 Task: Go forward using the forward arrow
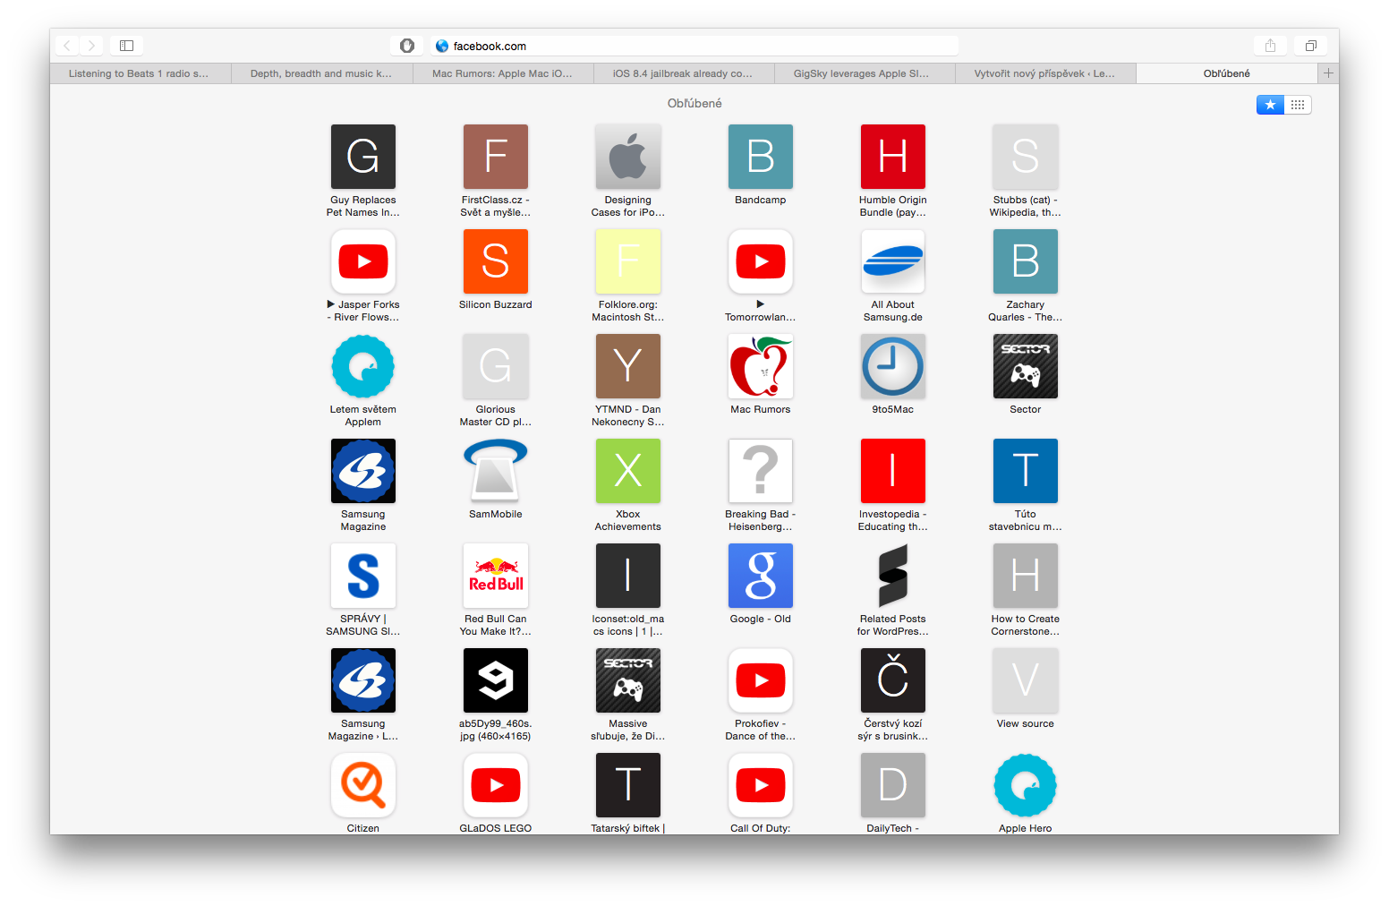coord(91,46)
